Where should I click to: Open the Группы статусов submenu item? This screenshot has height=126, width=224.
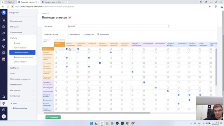[20, 48]
